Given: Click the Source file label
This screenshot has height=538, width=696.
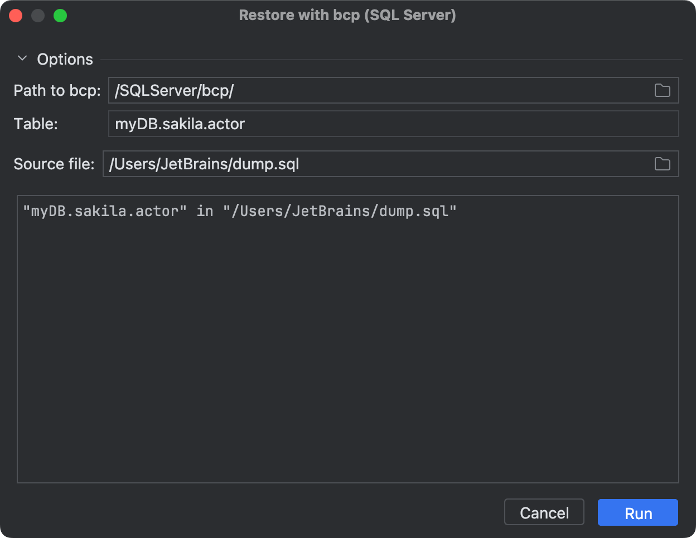Looking at the screenshot, I should click(53, 164).
